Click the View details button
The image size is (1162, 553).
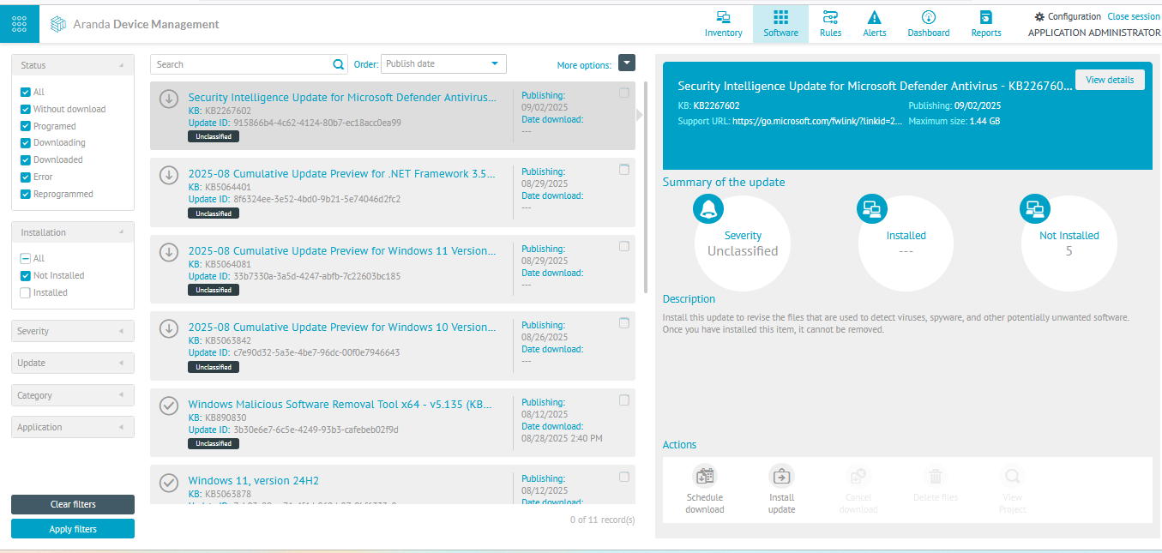(1110, 80)
